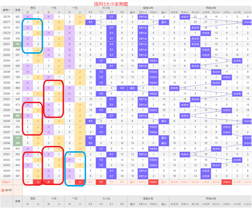Click the 2大1小 cell in row 25301

tap(143, 154)
